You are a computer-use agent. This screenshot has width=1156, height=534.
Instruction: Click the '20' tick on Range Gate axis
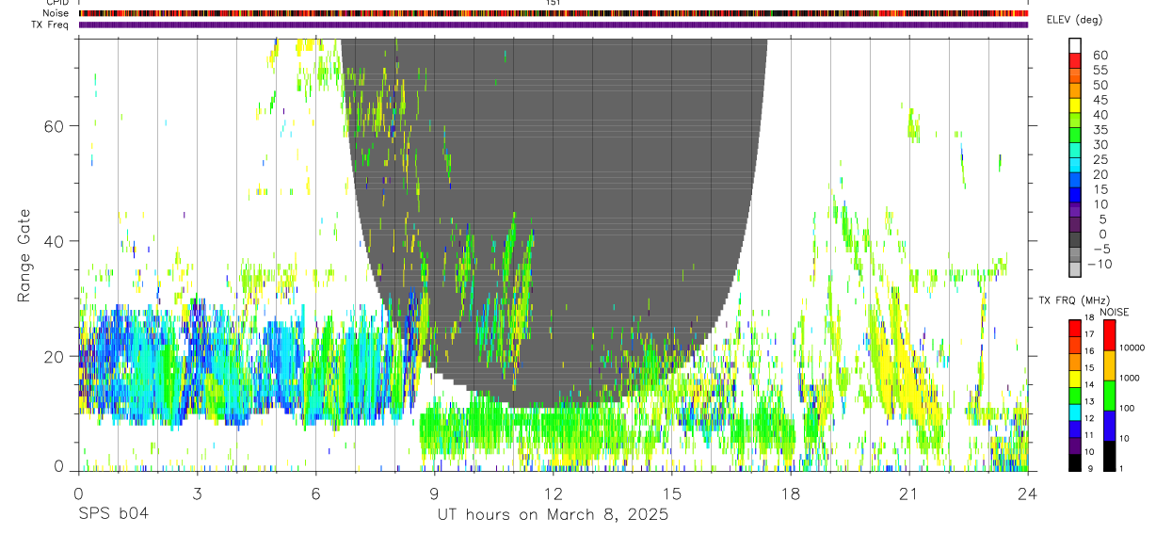tap(53, 356)
